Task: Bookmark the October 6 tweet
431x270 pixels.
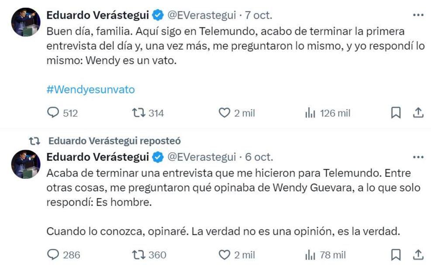Action: [x=396, y=254]
